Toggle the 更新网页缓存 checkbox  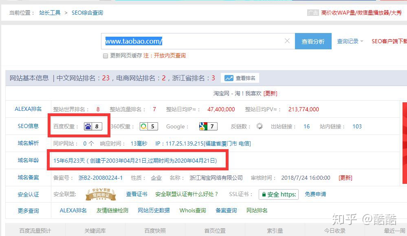click(106, 56)
